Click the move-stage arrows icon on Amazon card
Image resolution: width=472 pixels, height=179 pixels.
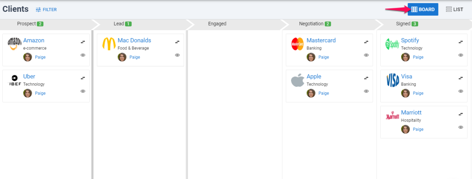tap(83, 42)
